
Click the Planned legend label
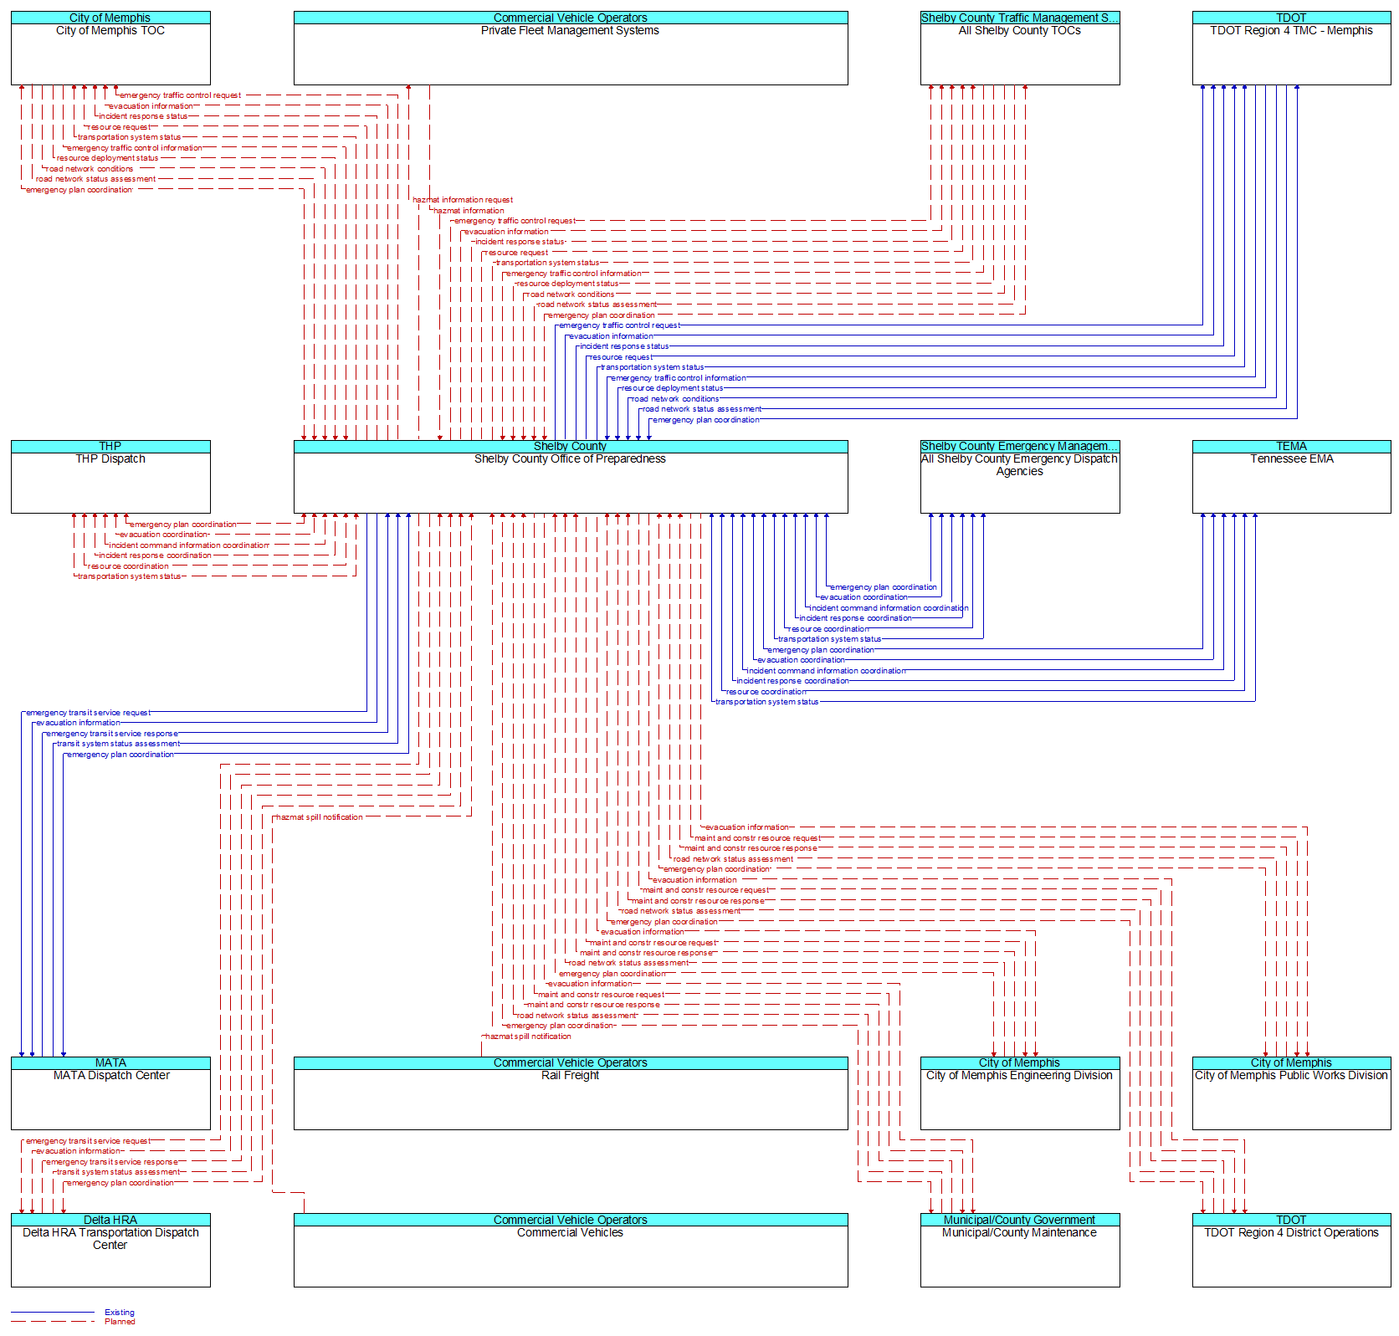(x=120, y=1322)
